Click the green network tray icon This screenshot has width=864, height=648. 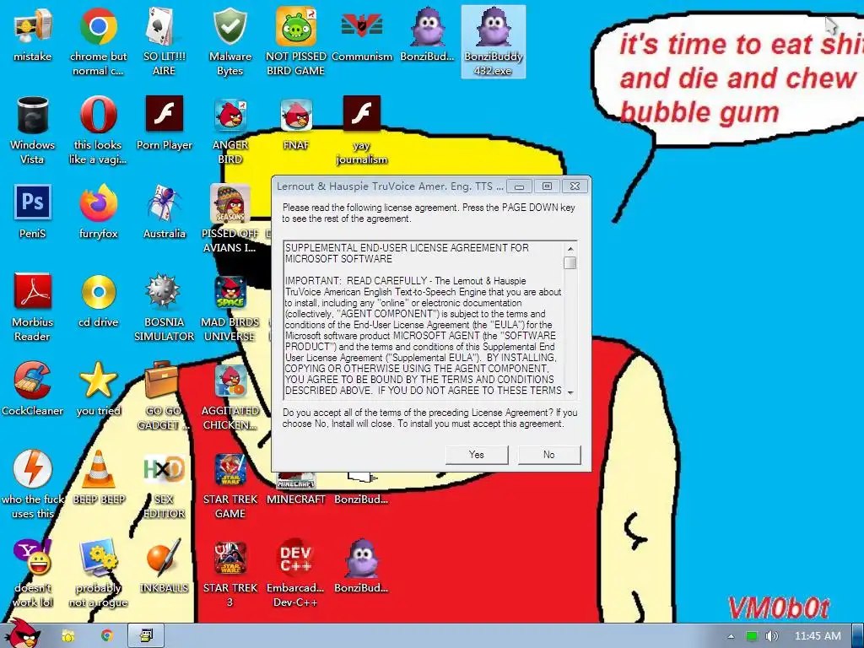[x=752, y=636]
